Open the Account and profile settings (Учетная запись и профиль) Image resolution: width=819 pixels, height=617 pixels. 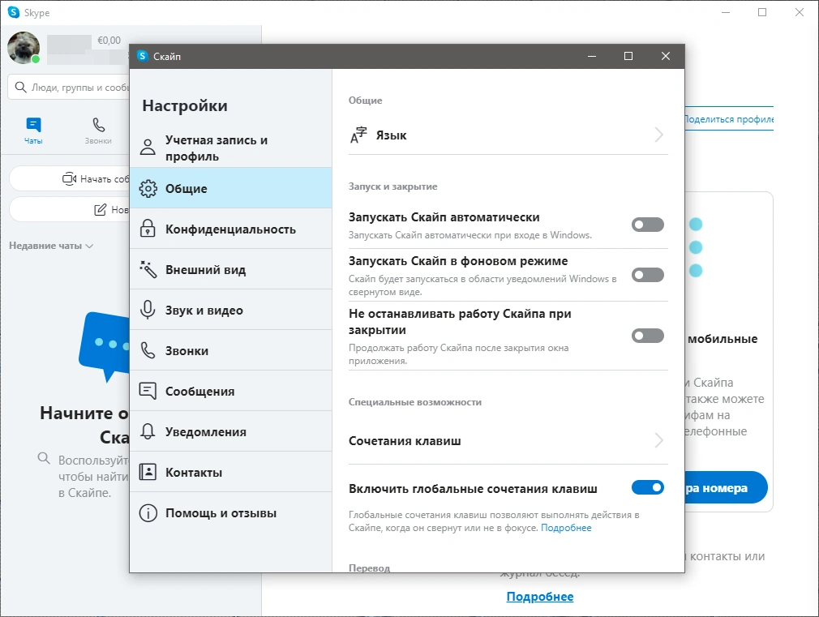[230, 148]
